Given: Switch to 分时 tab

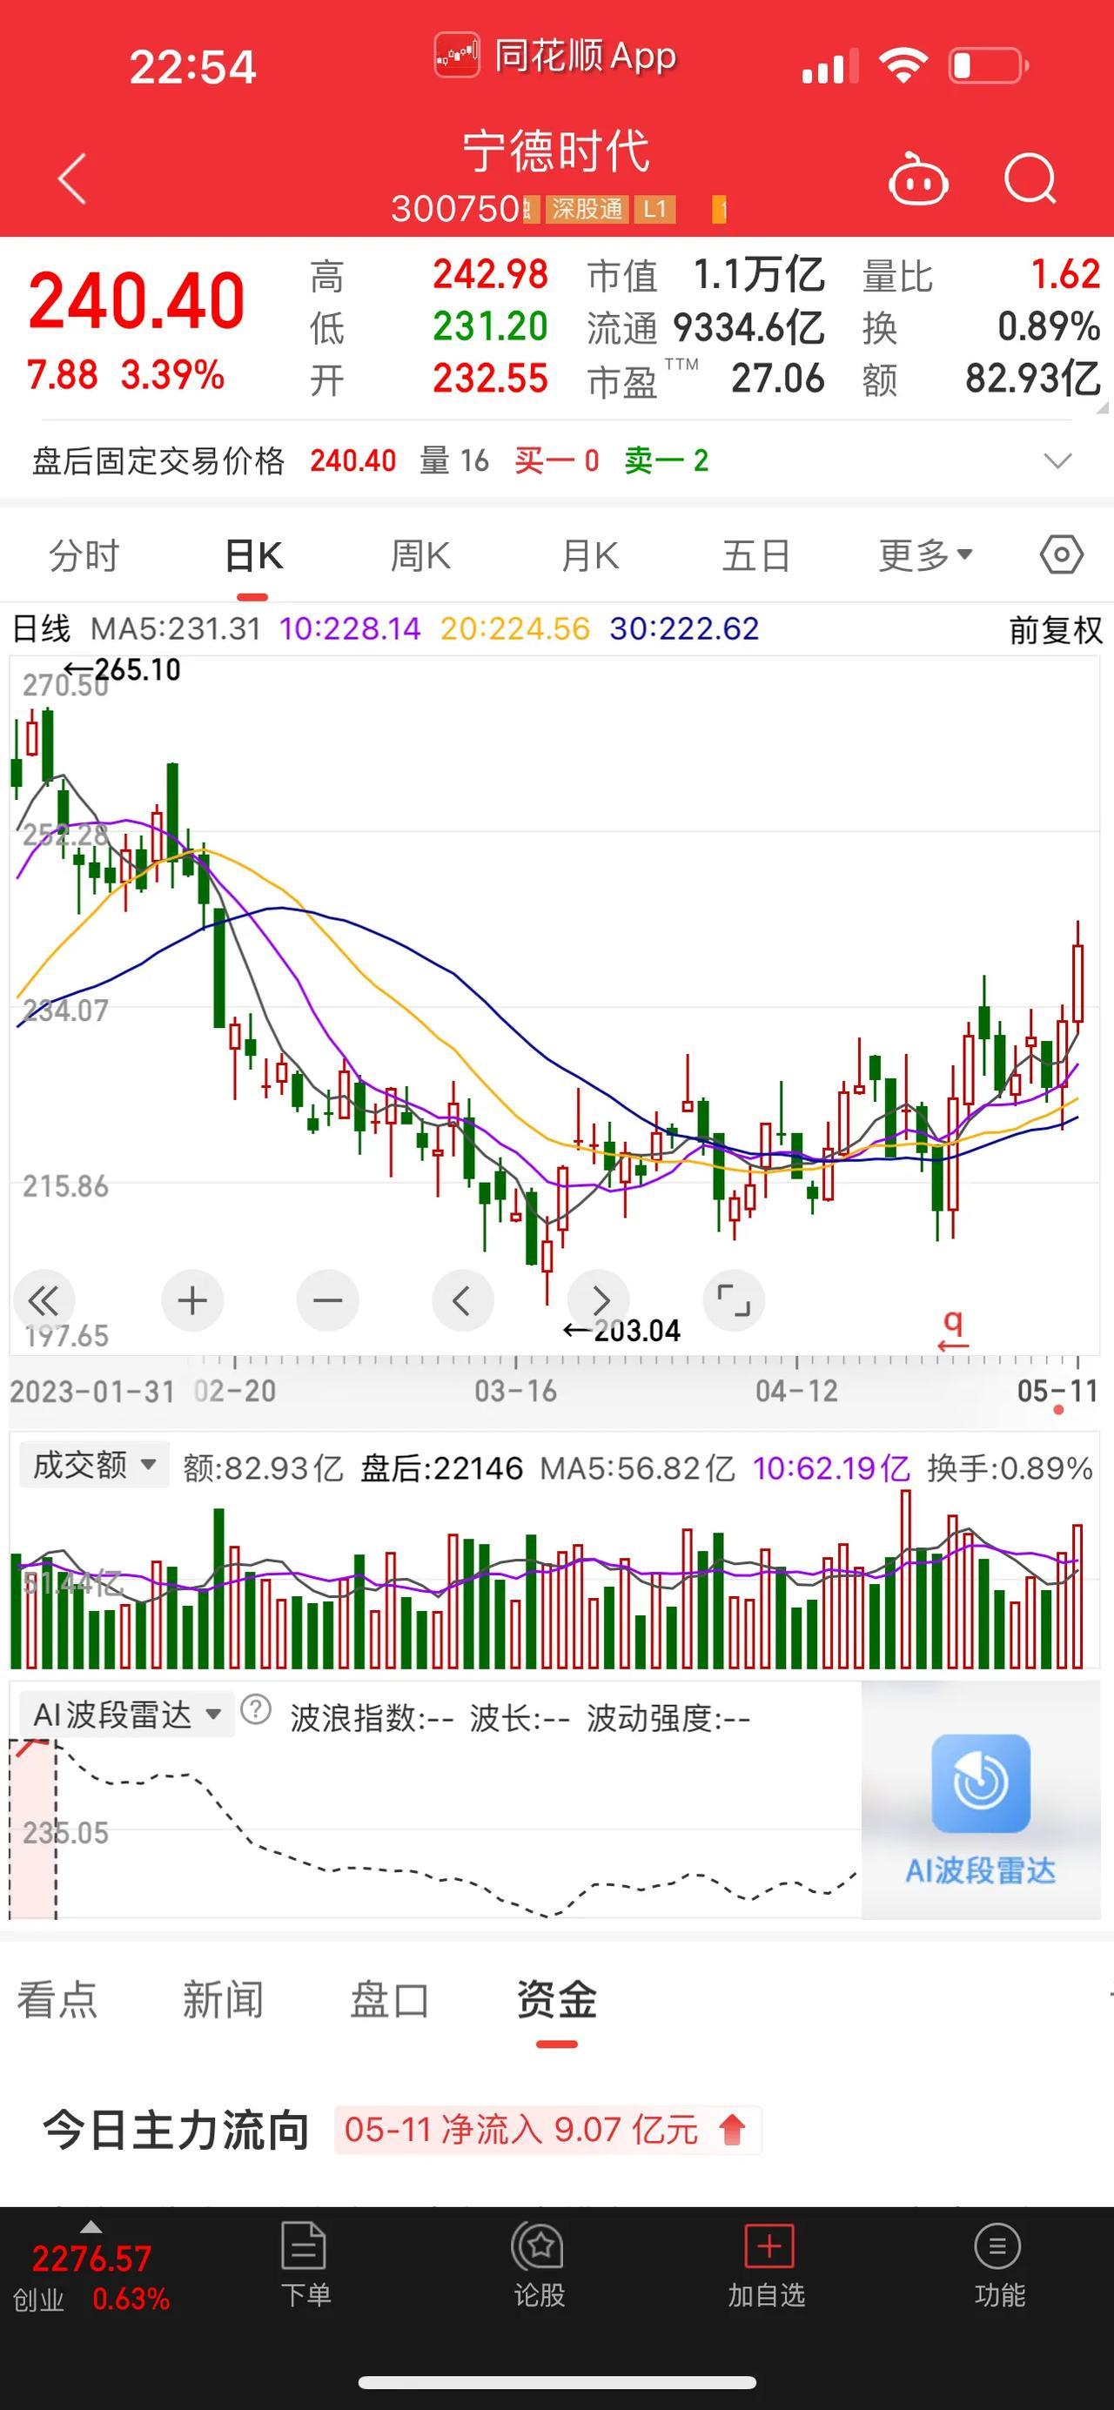Looking at the screenshot, I should tap(84, 556).
